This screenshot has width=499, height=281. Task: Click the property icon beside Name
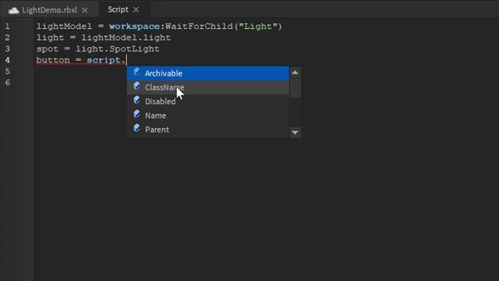click(137, 114)
